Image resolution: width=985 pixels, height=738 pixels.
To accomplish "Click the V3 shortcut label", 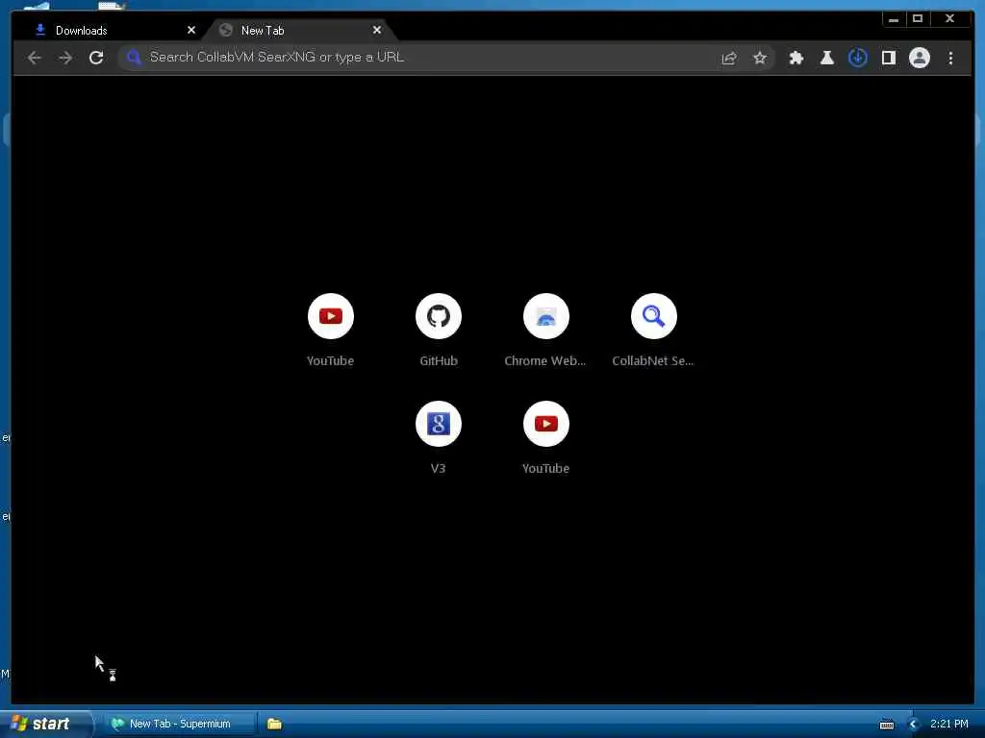I will pyautogui.click(x=439, y=469).
